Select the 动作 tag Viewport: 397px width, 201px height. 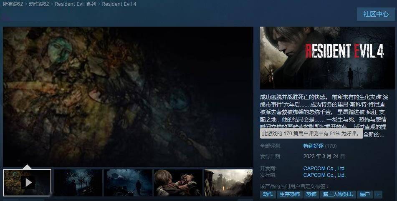268,194
